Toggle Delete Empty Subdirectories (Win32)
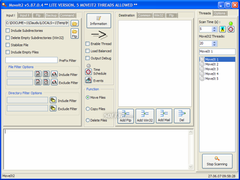Screen dimensions: 240x180 [x=8, y=38]
